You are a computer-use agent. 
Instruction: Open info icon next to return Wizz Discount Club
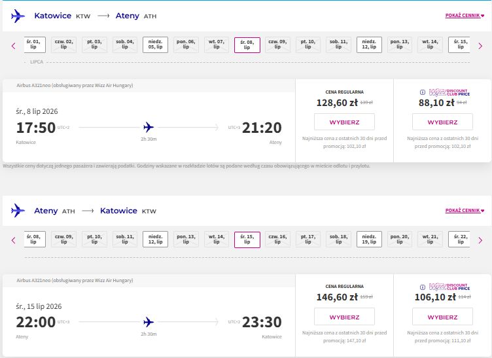click(423, 287)
